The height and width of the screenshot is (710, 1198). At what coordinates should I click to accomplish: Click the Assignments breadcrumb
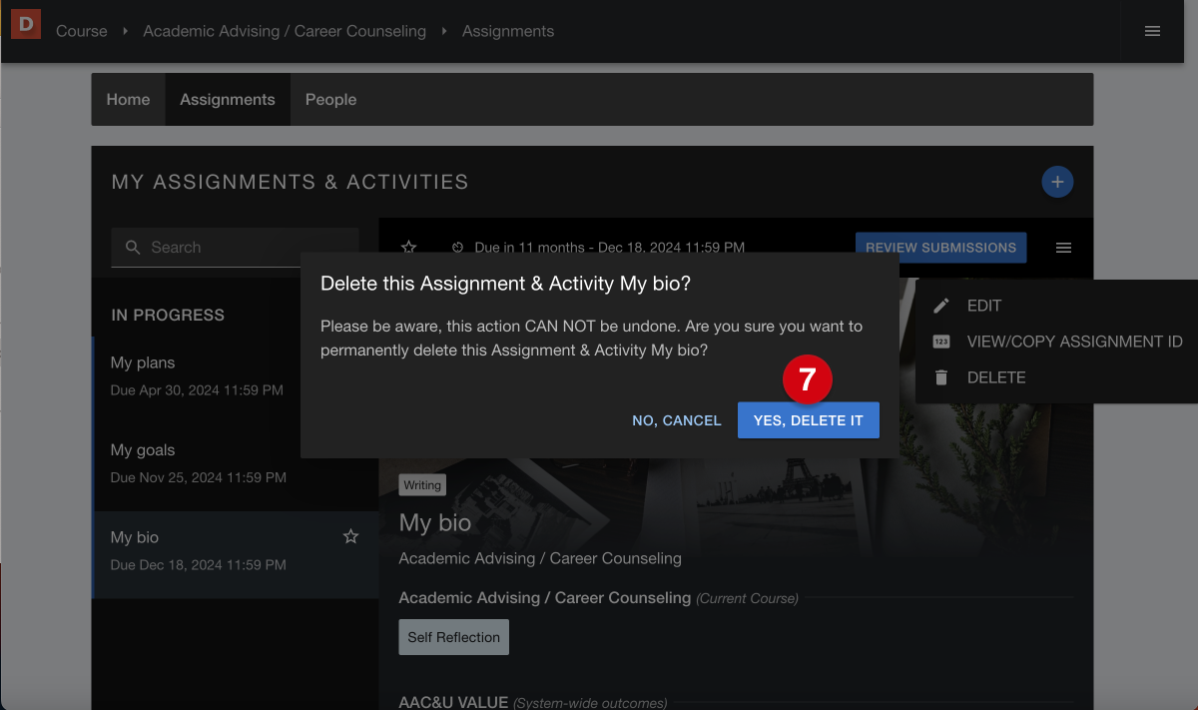[508, 31]
